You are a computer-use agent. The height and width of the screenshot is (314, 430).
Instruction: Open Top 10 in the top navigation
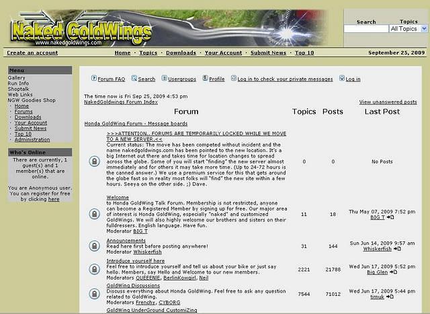coord(304,52)
